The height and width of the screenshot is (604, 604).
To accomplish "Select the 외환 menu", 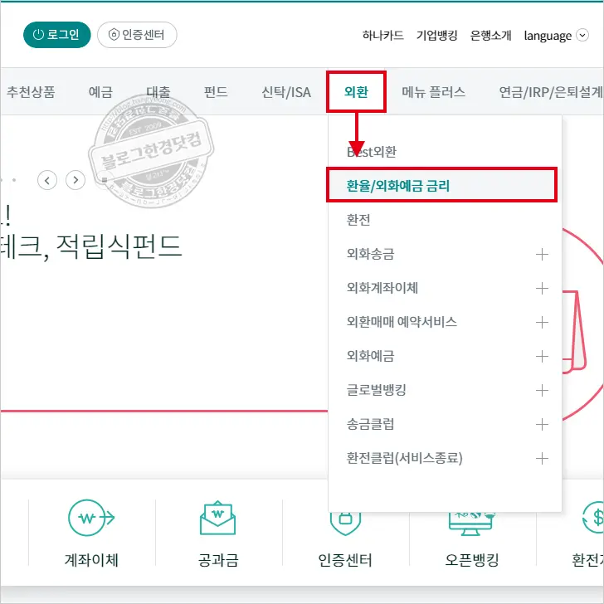I will click(x=356, y=92).
